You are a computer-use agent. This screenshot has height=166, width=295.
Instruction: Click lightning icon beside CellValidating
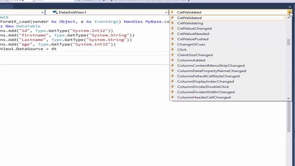pyautogui.click(x=172, y=23)
